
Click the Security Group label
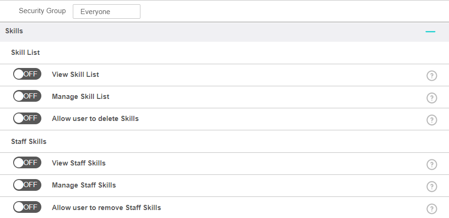(42, 11)
